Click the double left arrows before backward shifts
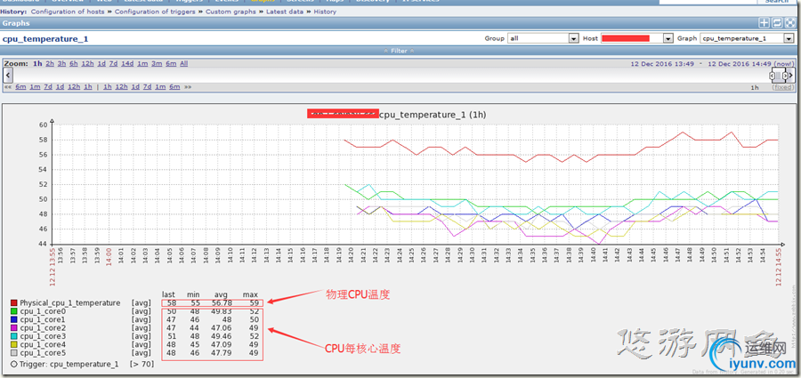 (8, 87)
